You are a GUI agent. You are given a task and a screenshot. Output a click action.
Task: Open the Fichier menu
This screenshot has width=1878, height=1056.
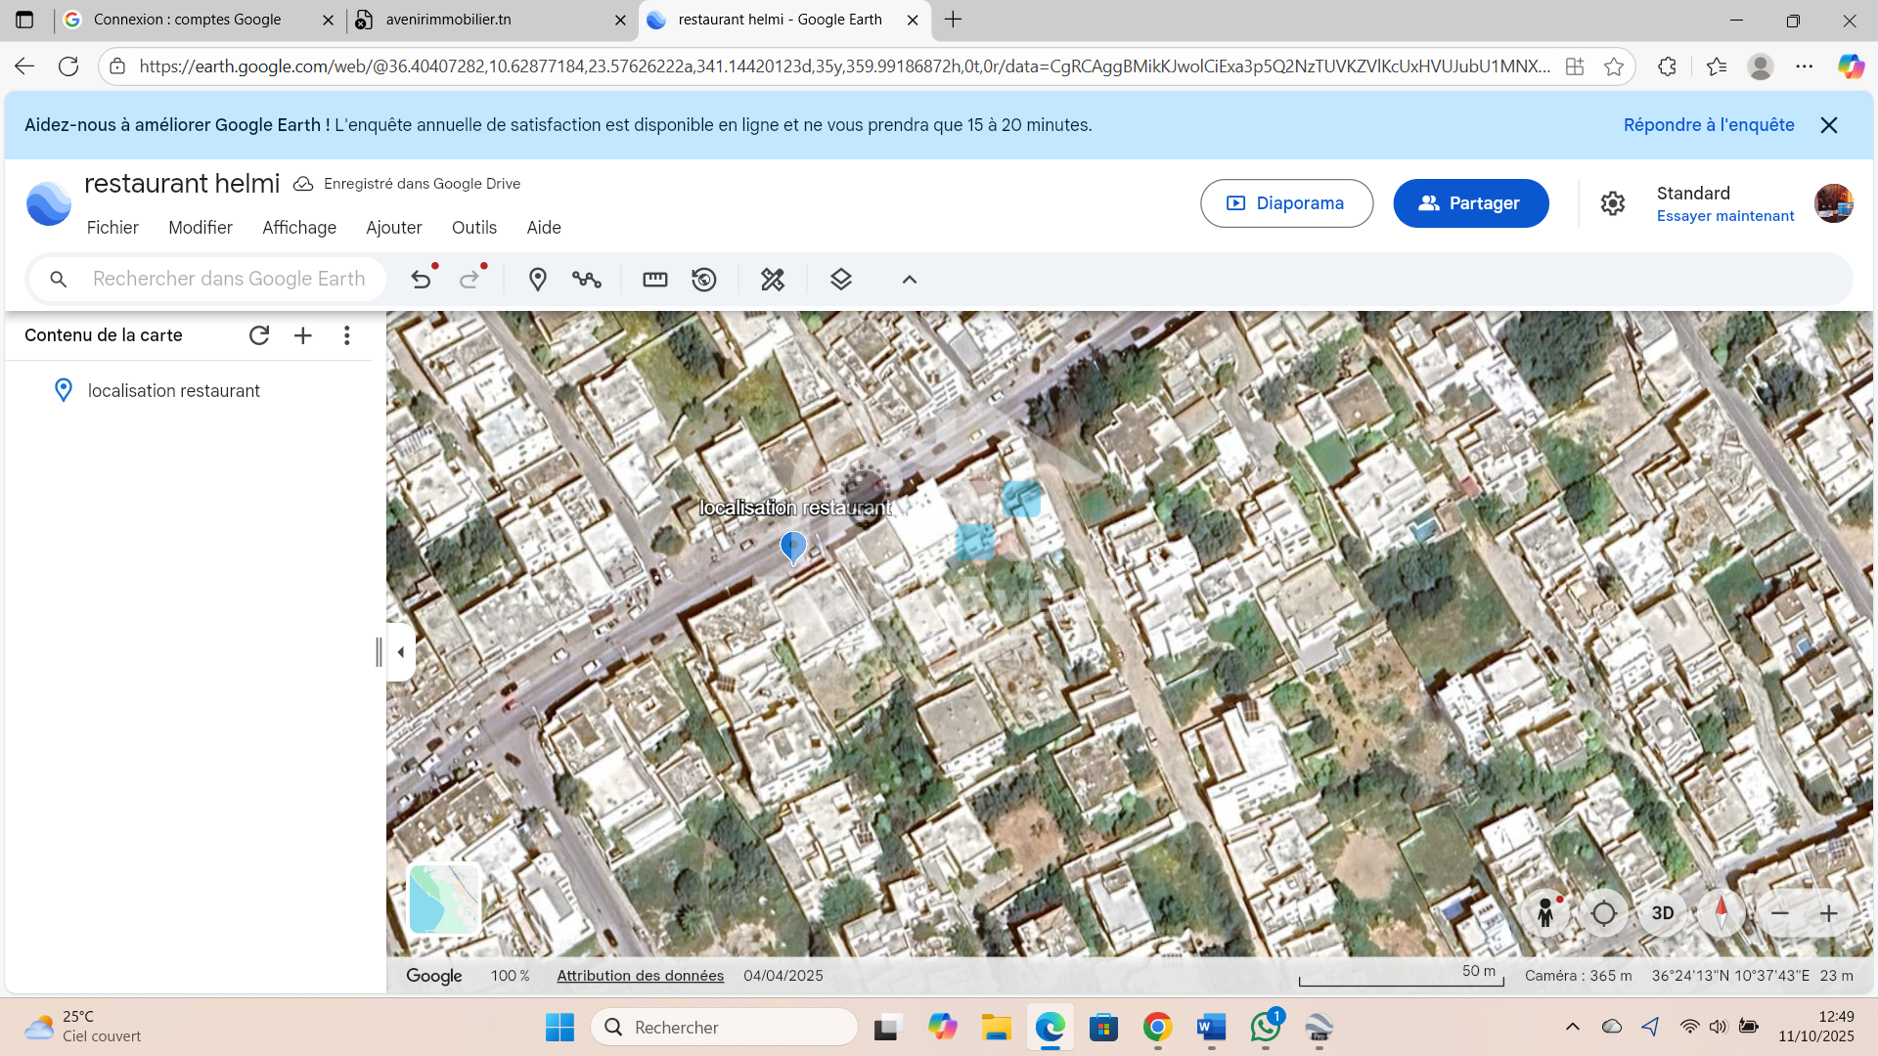[112, 228]
